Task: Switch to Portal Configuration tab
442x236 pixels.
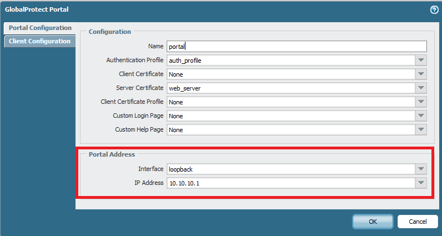Action: click(x=39, y=28)
